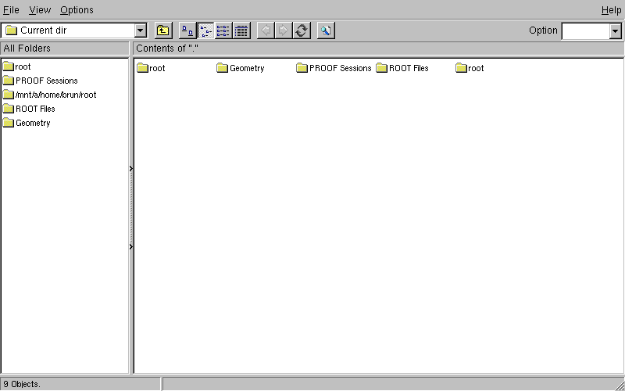Switch to large icons view
Image resolution: width=625 pixels, height=391 pixels.
click(x=187, y=30)
